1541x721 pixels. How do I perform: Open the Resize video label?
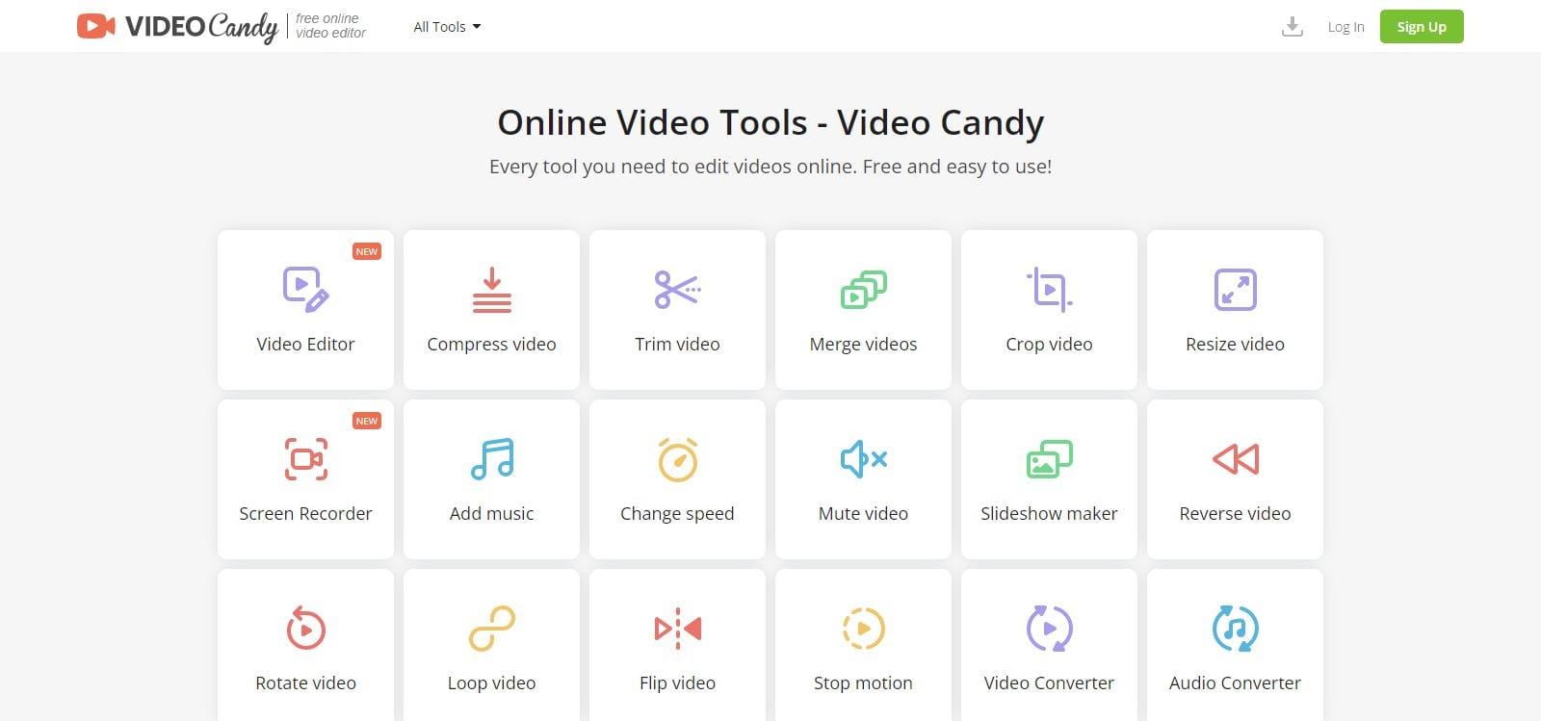[1235, 344]
